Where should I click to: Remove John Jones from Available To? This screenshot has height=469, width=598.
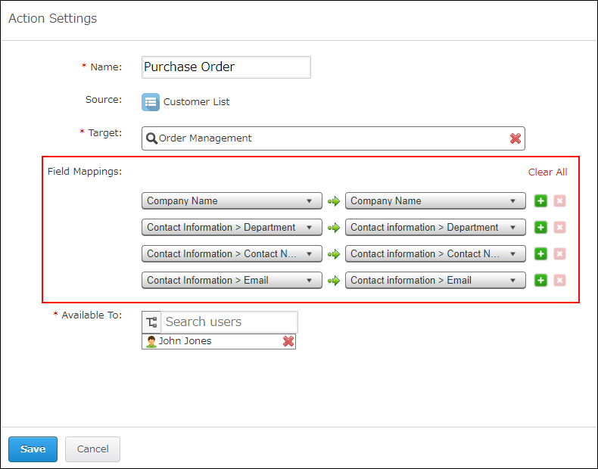(288, 341)
